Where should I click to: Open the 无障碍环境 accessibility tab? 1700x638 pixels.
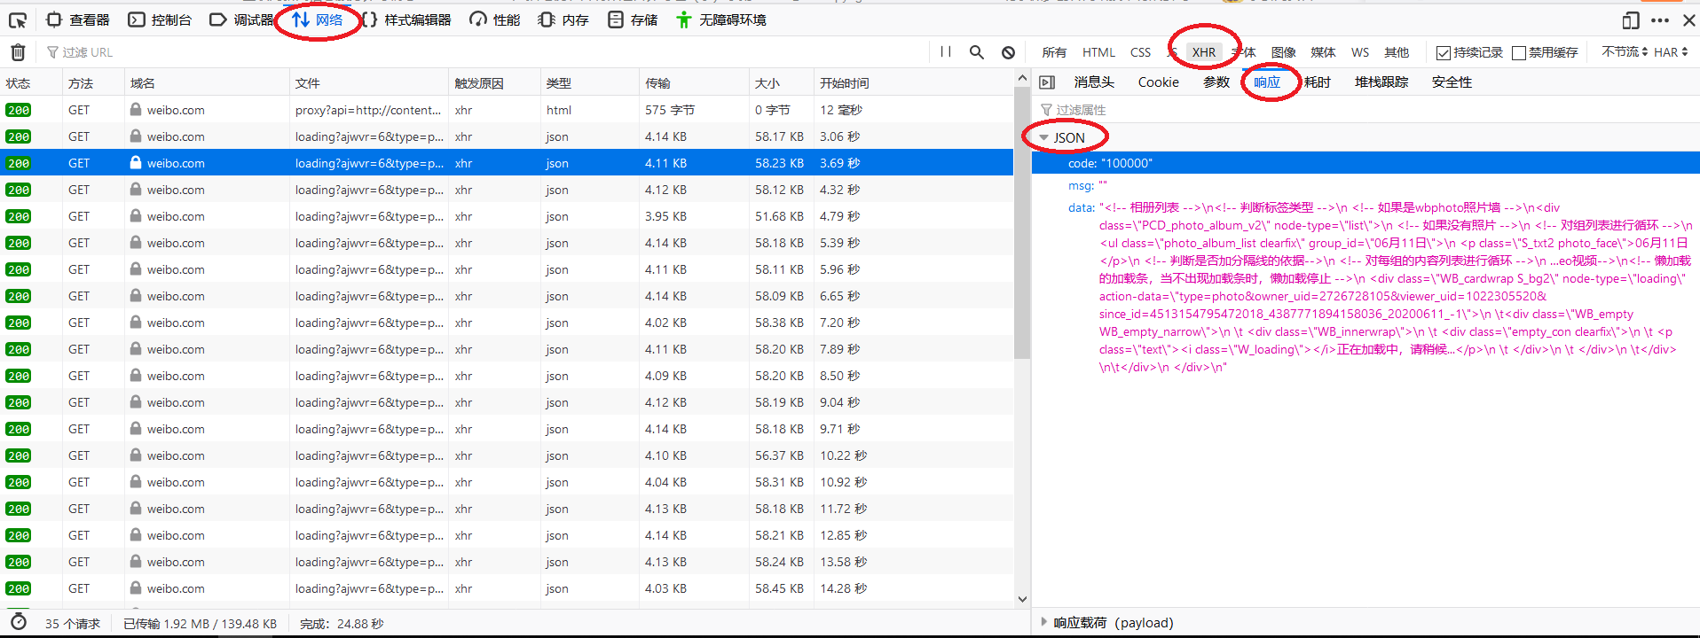tap(720, 19)
